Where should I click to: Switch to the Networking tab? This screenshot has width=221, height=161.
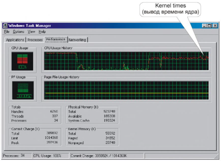click(x=77, y=40)
